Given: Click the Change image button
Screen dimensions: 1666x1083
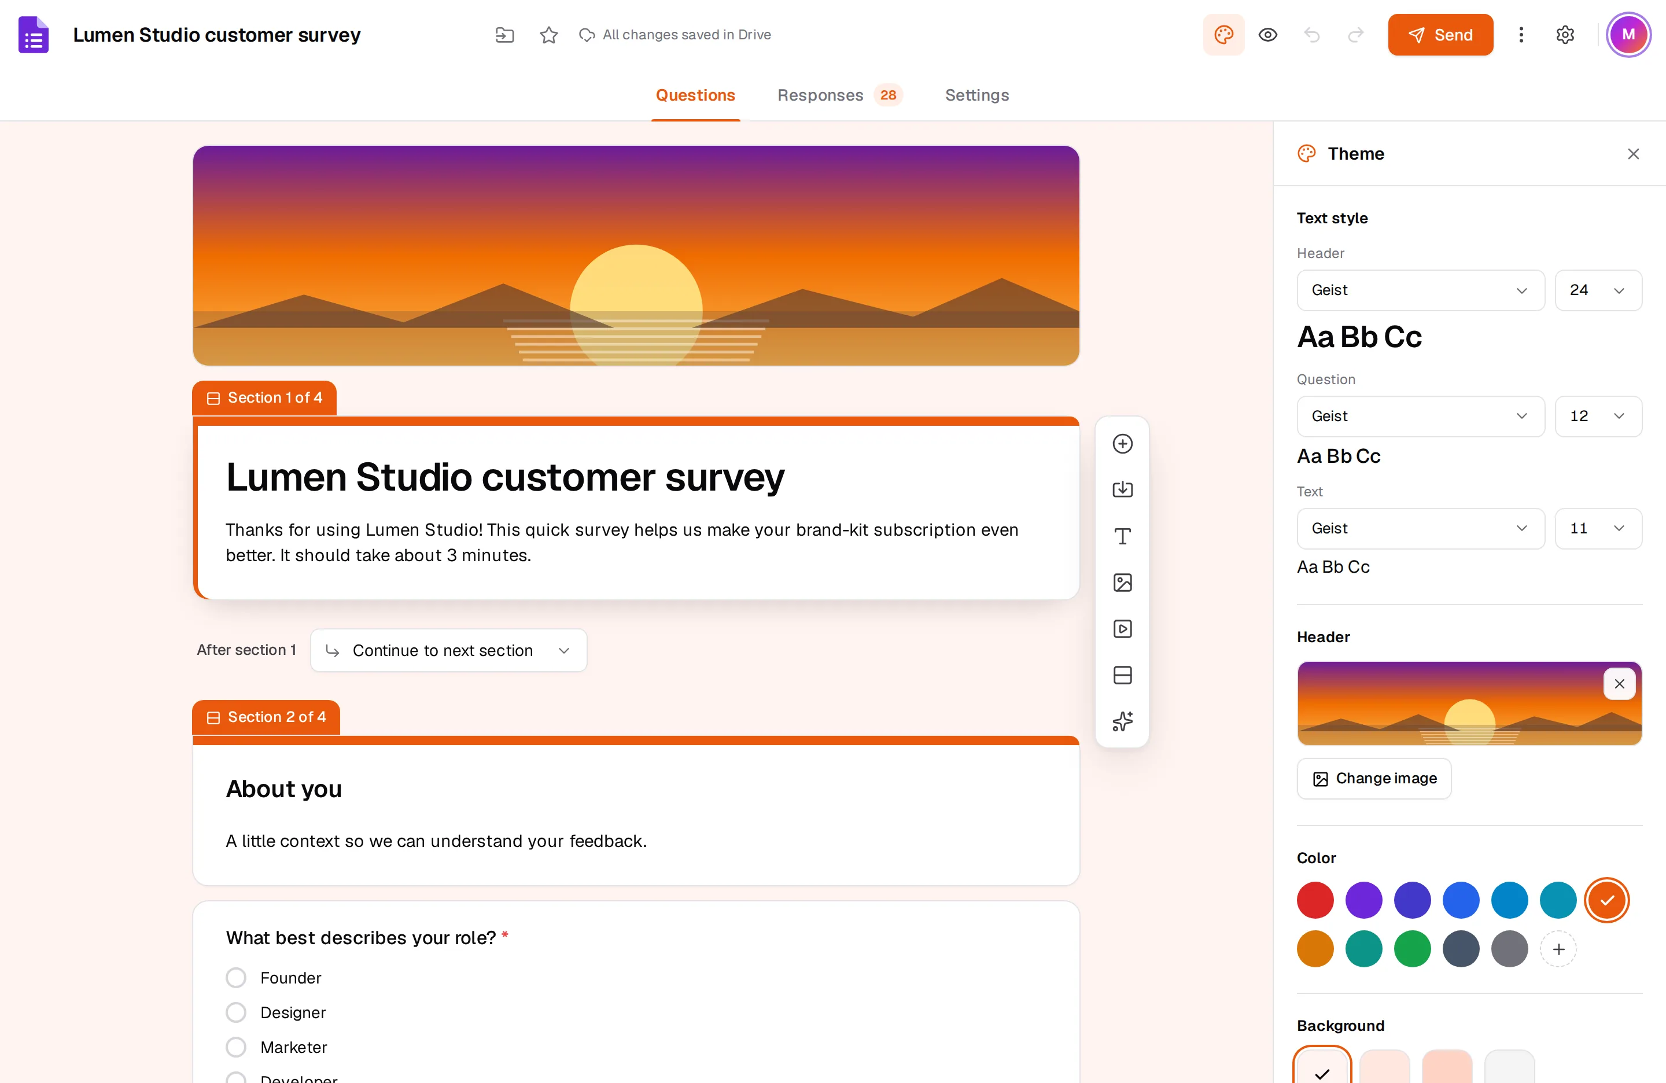Looking at the screenshot, I should 1373,778.
